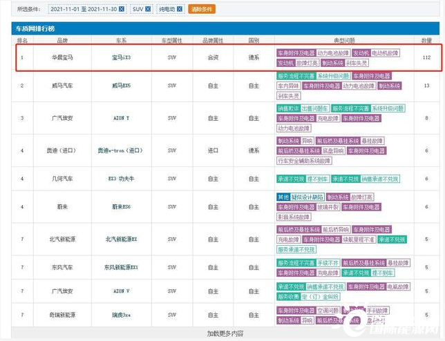This screenshot has width=445, height=341.
Task: Click 销售承诺不兑现 tag in EX3 功夫牛 row
Action: pyautogui.click(x=380, y=179)
